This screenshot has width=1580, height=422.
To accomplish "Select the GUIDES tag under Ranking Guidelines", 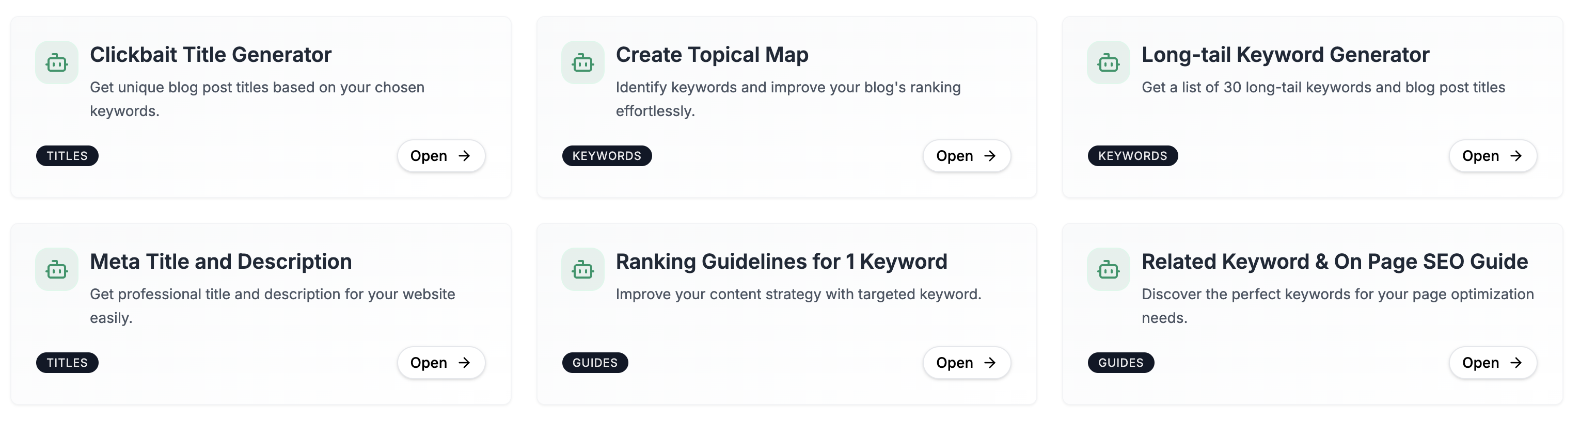I will (x=595, y=363).
